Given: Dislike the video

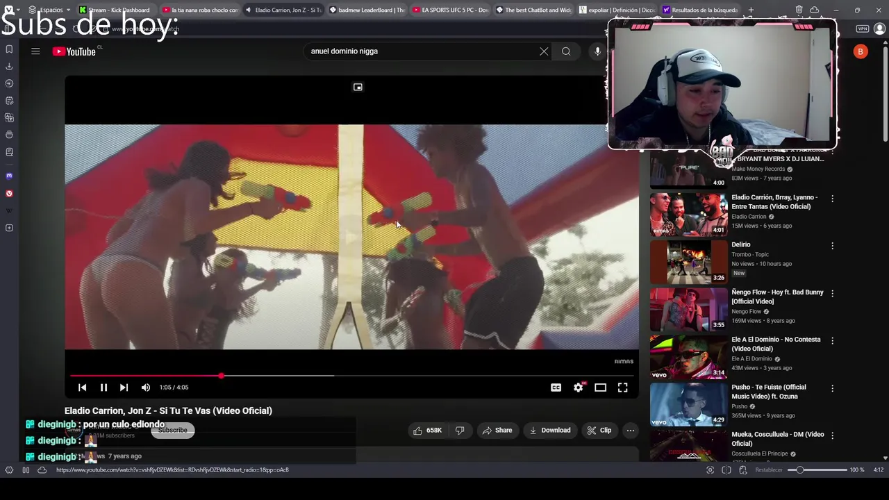Looking at the screenshot, I should click(460, 431).
